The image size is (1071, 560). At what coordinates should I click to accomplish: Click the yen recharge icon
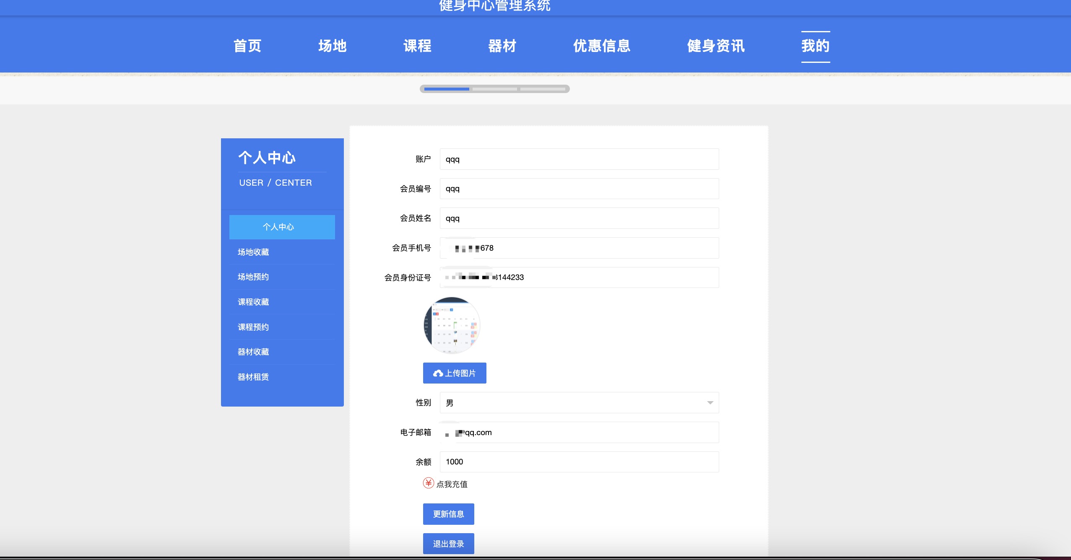(x=428, y=483)
